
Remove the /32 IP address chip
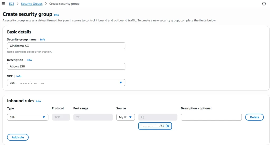pyautogui.click(x=168, y=126)
